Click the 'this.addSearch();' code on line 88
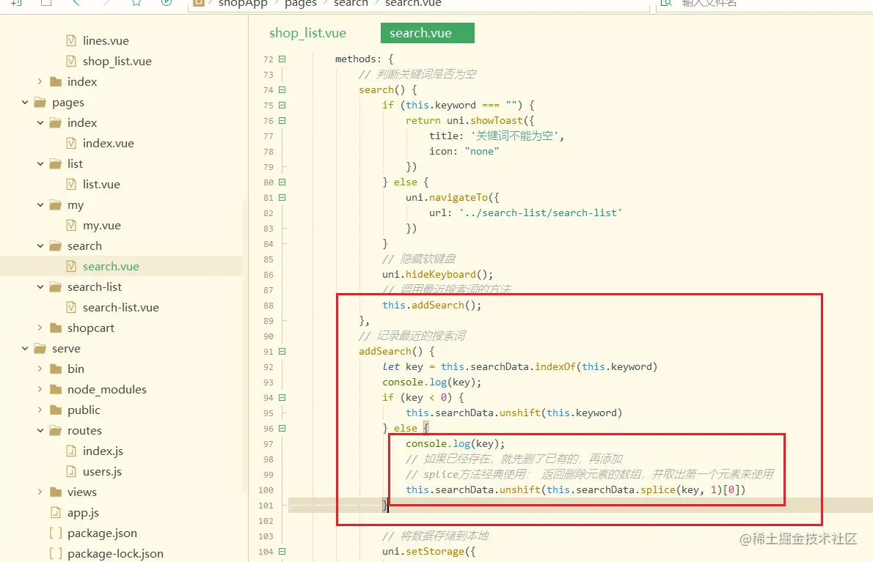Image resolution: width=873 pixels, height=562 pixels. click(x=431, y=306)
